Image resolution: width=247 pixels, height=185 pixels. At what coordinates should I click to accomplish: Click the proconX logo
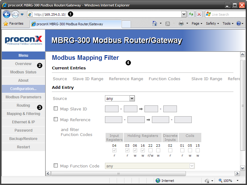pos(23,40)
